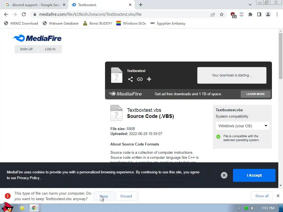Click the share icon under Textboxtest
This screenshot has width=283, height=212.
(x=130, y=79)
